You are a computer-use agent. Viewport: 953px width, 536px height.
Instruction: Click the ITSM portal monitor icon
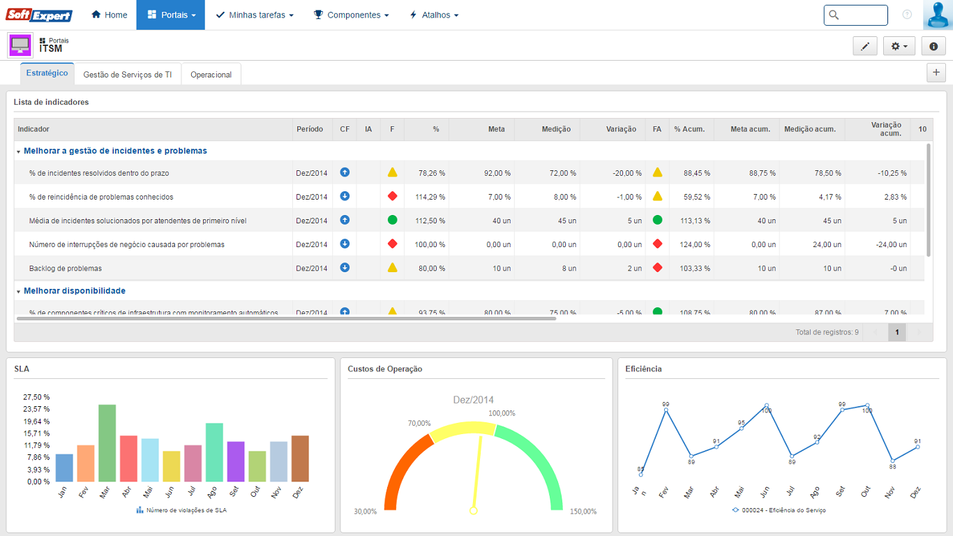20,45
